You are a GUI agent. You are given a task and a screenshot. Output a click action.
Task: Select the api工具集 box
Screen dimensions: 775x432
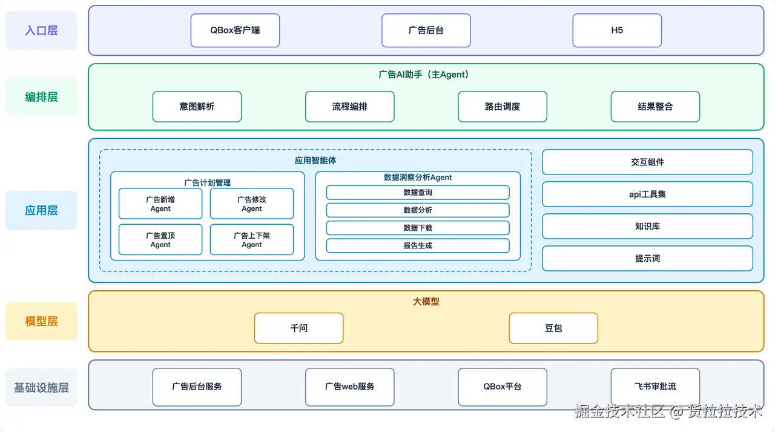tap(647, 194)
